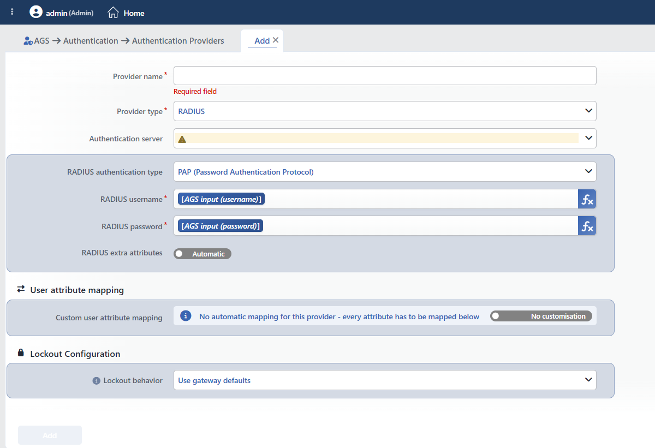
Task: Open fx editor for RADIUS password
Action: pos(587,226)
